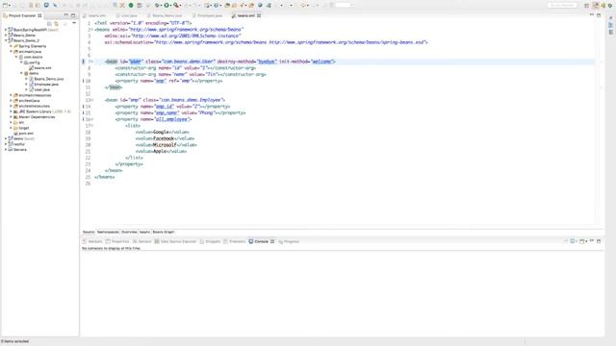
Task: Open the New wizard dropdown arrow
Action: (x=10, y=6)
